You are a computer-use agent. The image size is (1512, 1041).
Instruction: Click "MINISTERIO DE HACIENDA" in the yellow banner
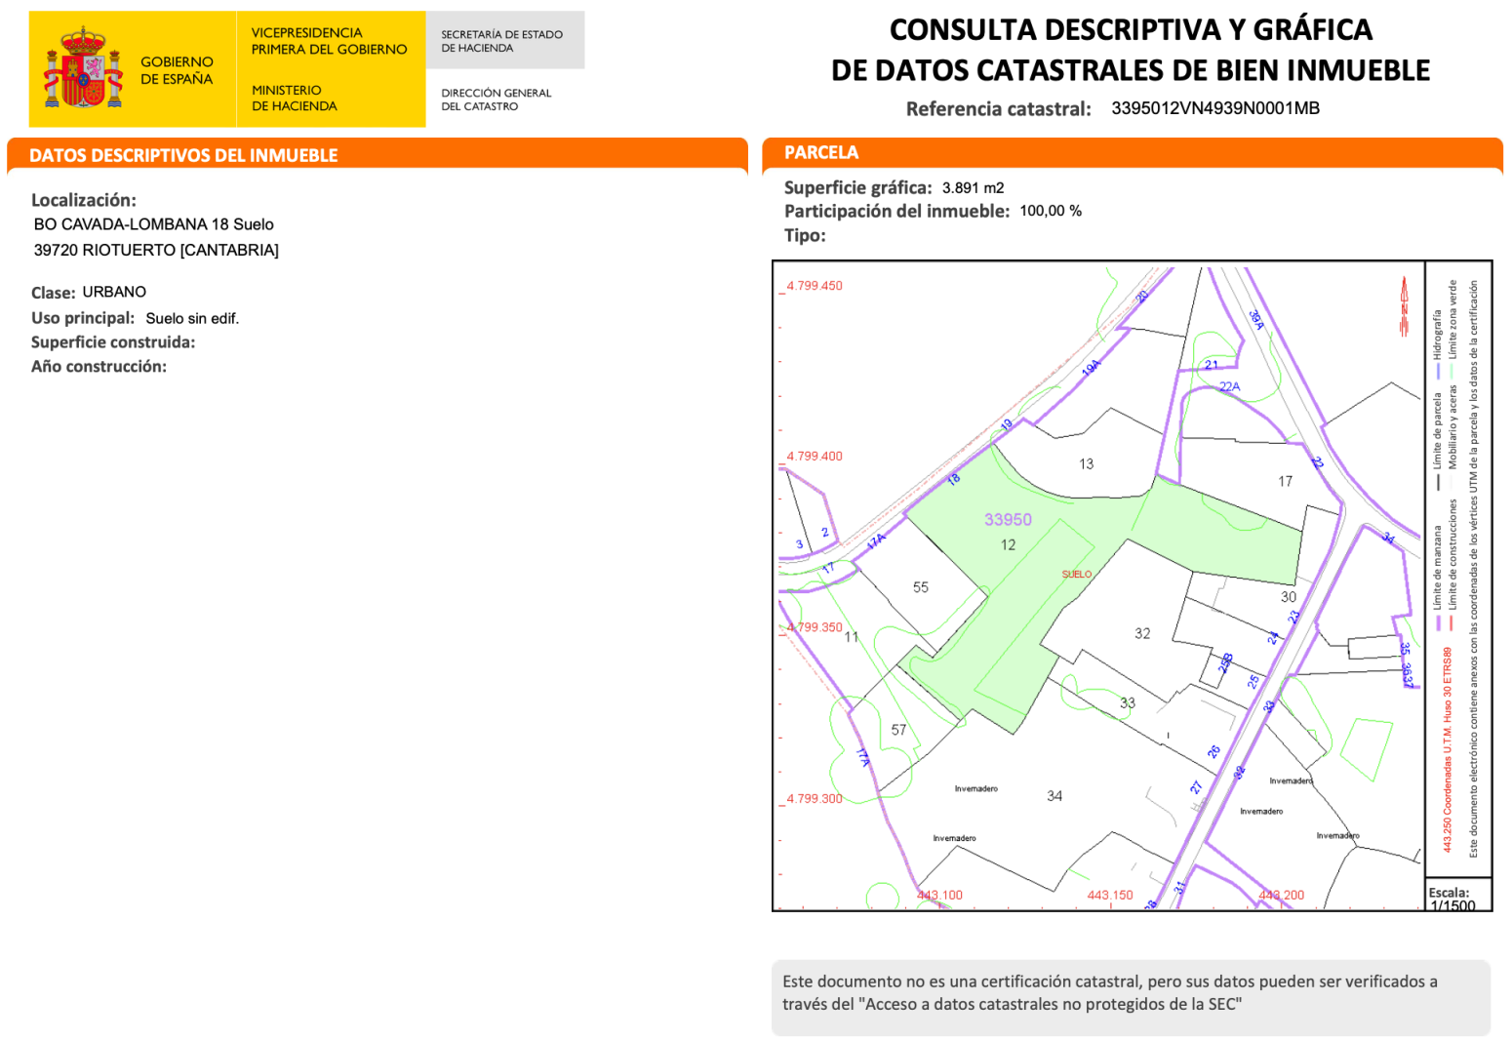(294, 98)
